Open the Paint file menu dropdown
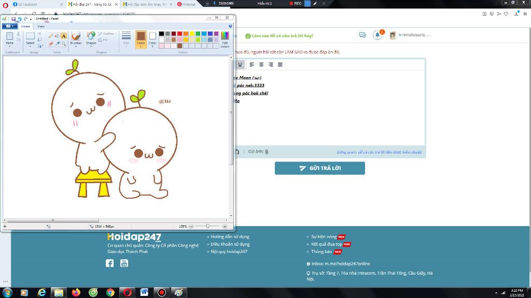This screenshot has width=531, height=298. (9, 26)
